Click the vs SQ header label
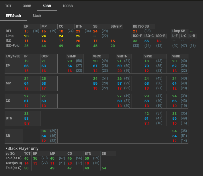 click(11, 154)
